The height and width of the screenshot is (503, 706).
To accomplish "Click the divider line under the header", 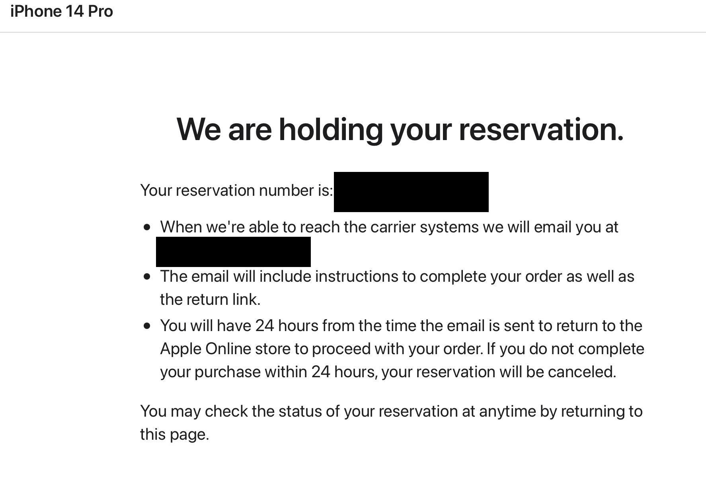I will pyautogui.click(x=353, y=32).
